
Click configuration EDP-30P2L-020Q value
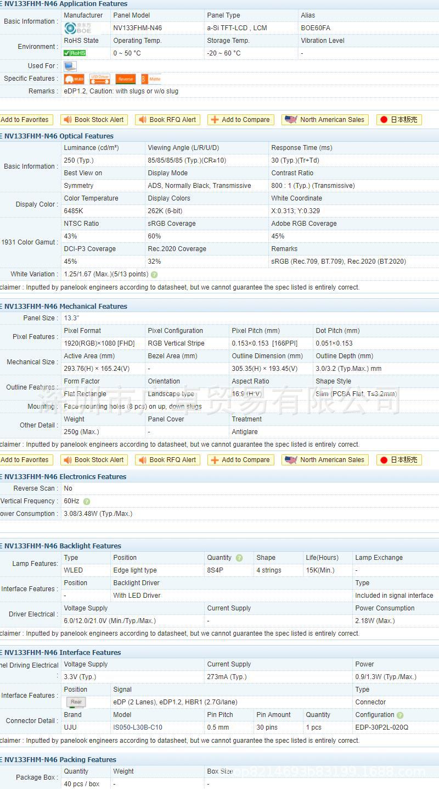[x=382, y=727]
